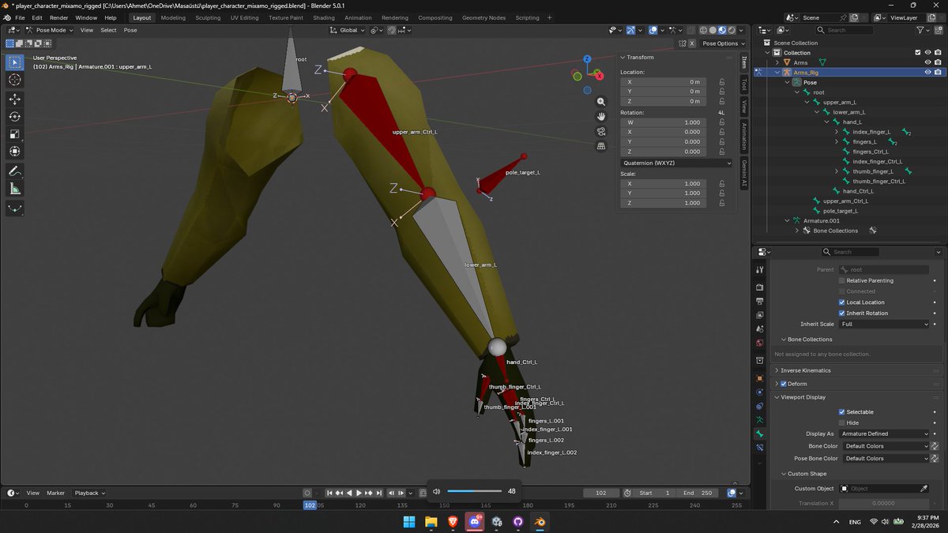Open the Global orientation dropdown
This screenshot has height=533, width=948.
348,30
